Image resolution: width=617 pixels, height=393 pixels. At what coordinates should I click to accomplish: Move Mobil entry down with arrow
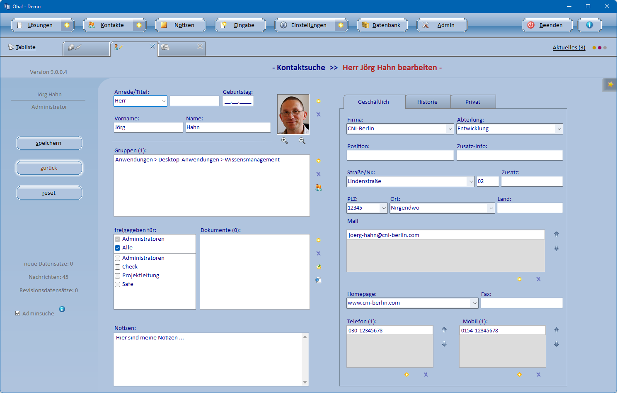point(557,344)
